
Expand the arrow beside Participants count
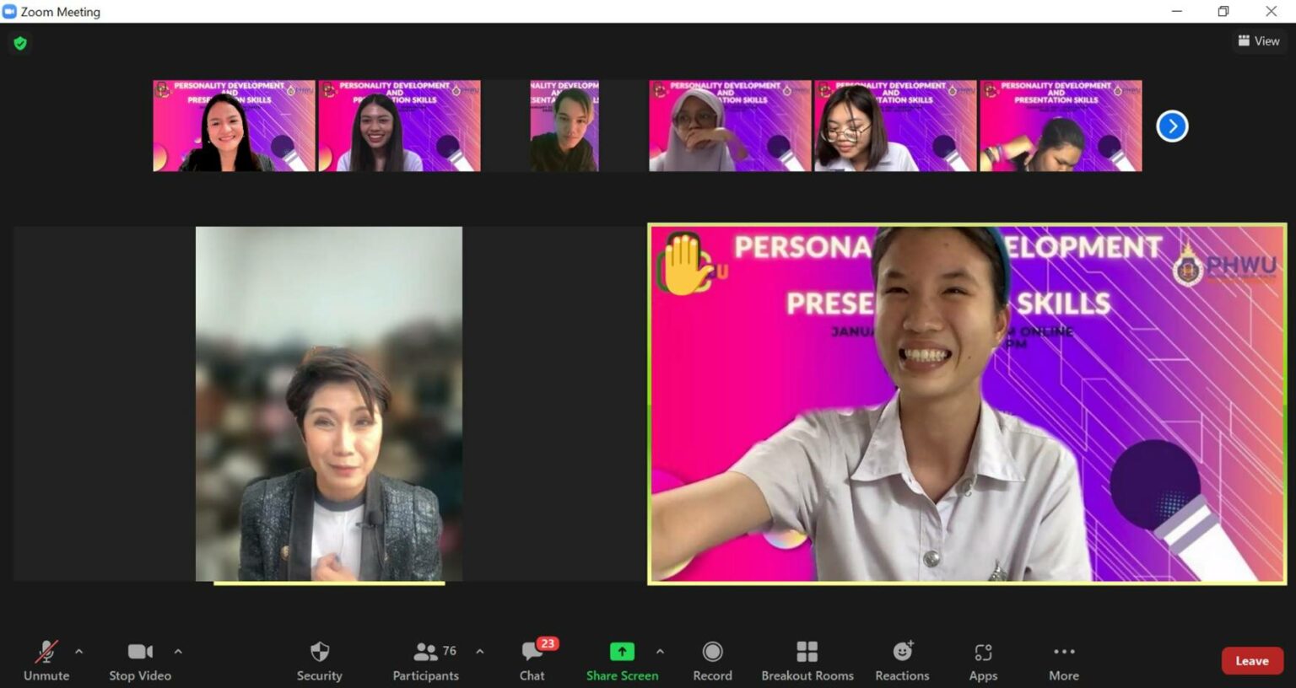pos(480,652)
